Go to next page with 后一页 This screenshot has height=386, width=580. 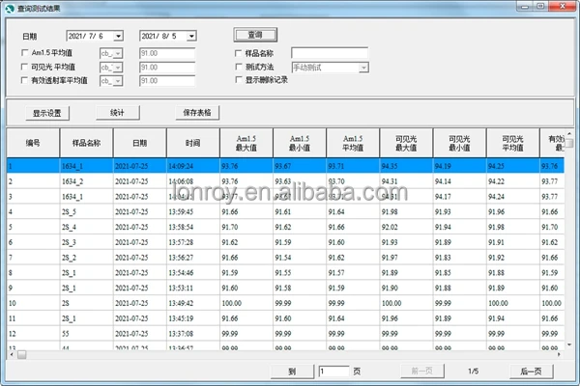point(536,371)
